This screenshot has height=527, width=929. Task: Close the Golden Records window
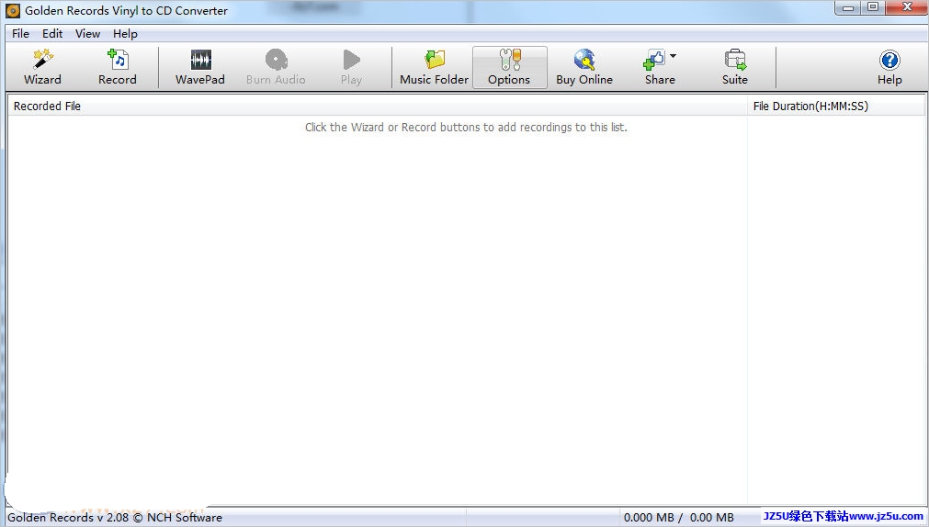[x=906, y=7]
